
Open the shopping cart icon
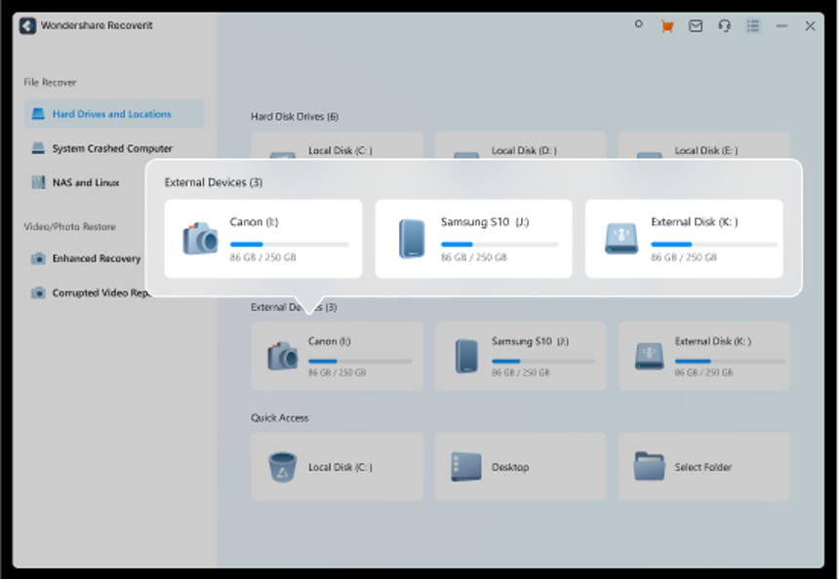(667, 25)
